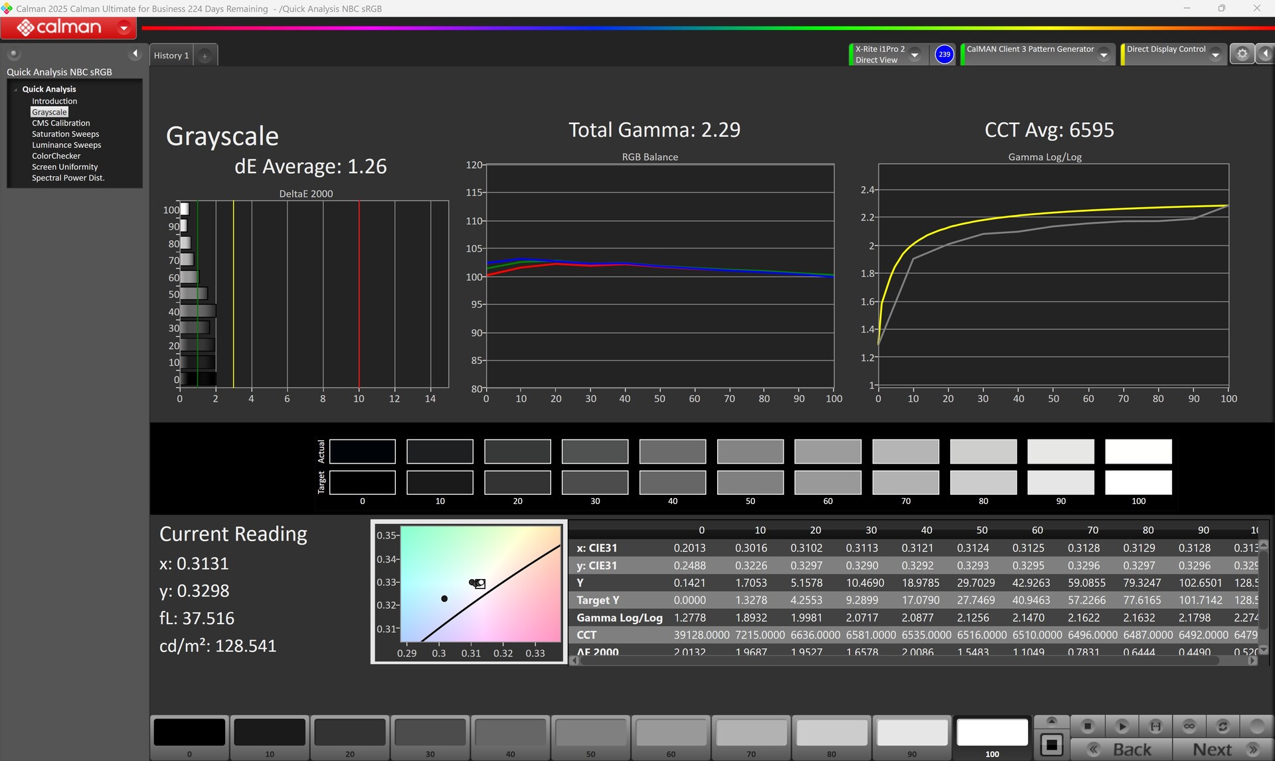The width and height of the screenshot is (1275, 761).
Task: Click the stop measurement icon
Action: [1088, 726]
